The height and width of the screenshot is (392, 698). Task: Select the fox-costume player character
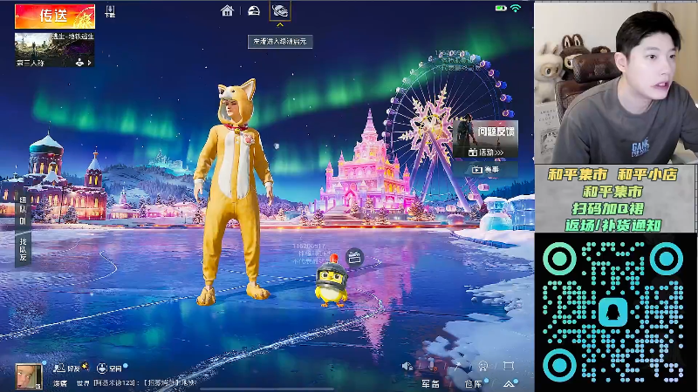[234, 191]
